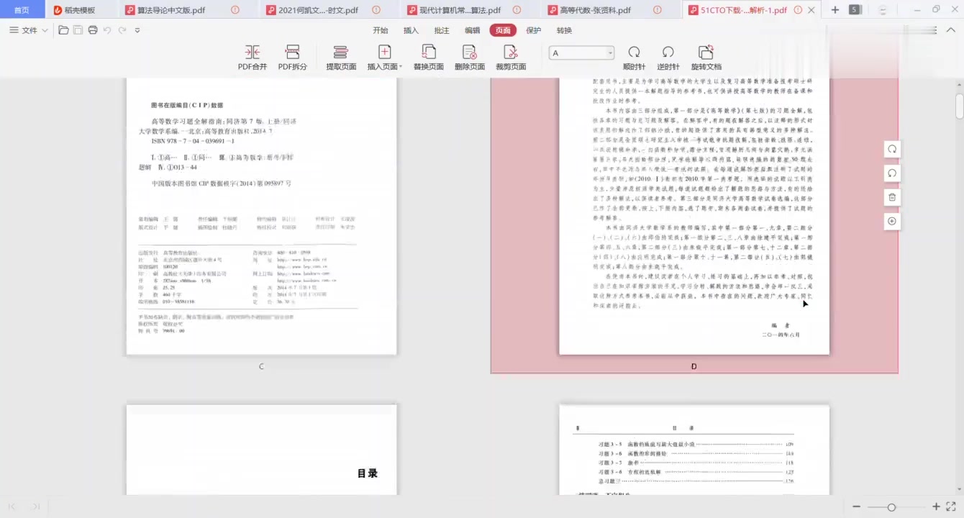Go to the 首页 home tab

pos(22,10)
